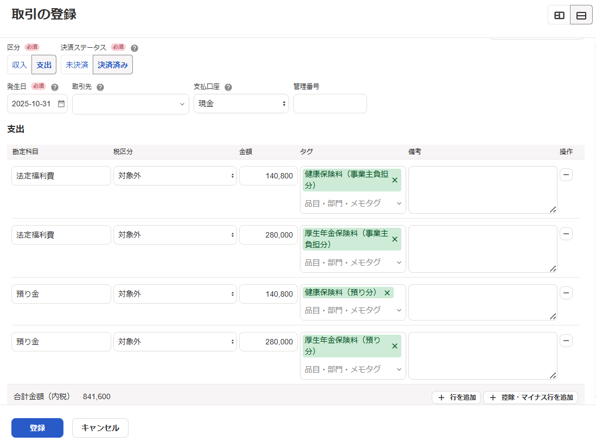The width and height of the screenshot is (596, 442).
Task: Click 備考 textarea of 140,800 法定福利費 row
Action: [x=483, y=190]
